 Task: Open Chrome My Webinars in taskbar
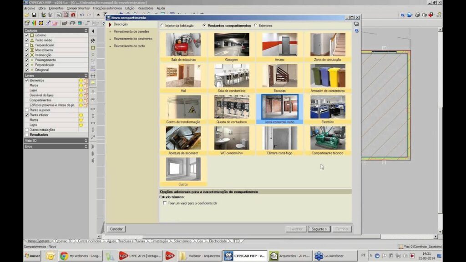pyautogui.click(x=81, y=256)
